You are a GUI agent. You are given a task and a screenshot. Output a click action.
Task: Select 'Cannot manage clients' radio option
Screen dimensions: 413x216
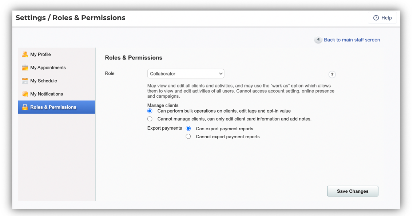pos(150,119)
